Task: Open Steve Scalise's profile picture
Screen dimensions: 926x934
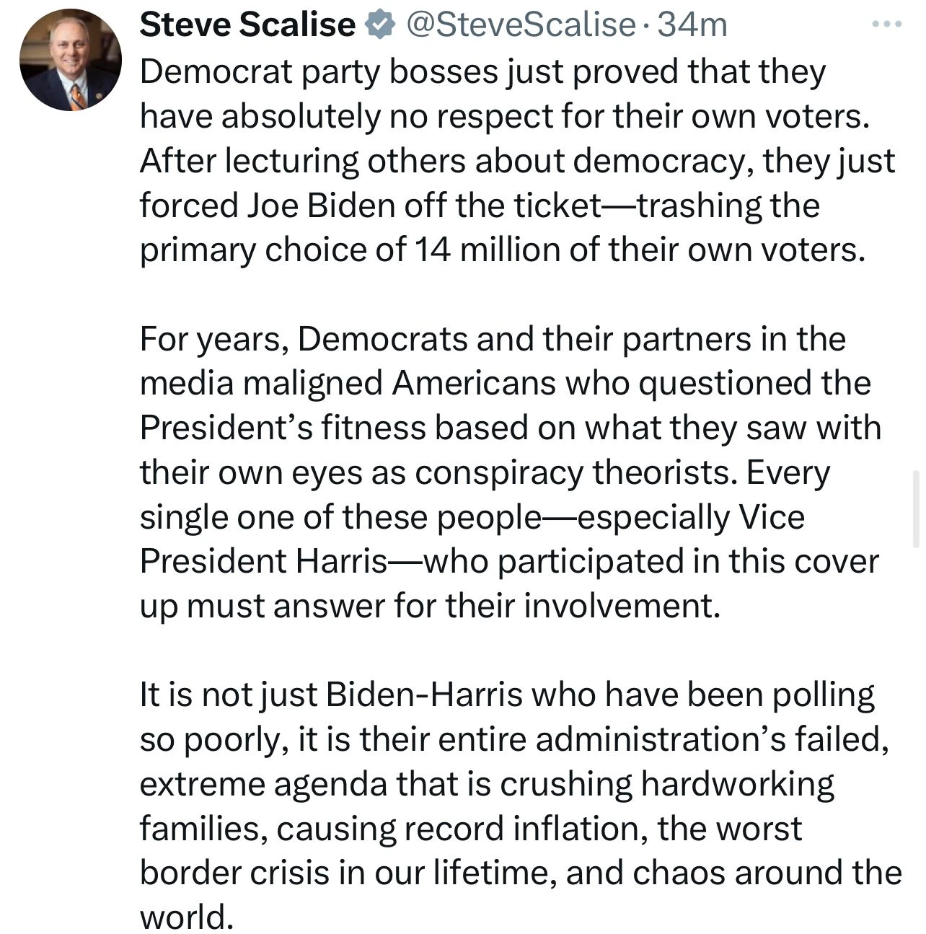Action: click(70, 60)
